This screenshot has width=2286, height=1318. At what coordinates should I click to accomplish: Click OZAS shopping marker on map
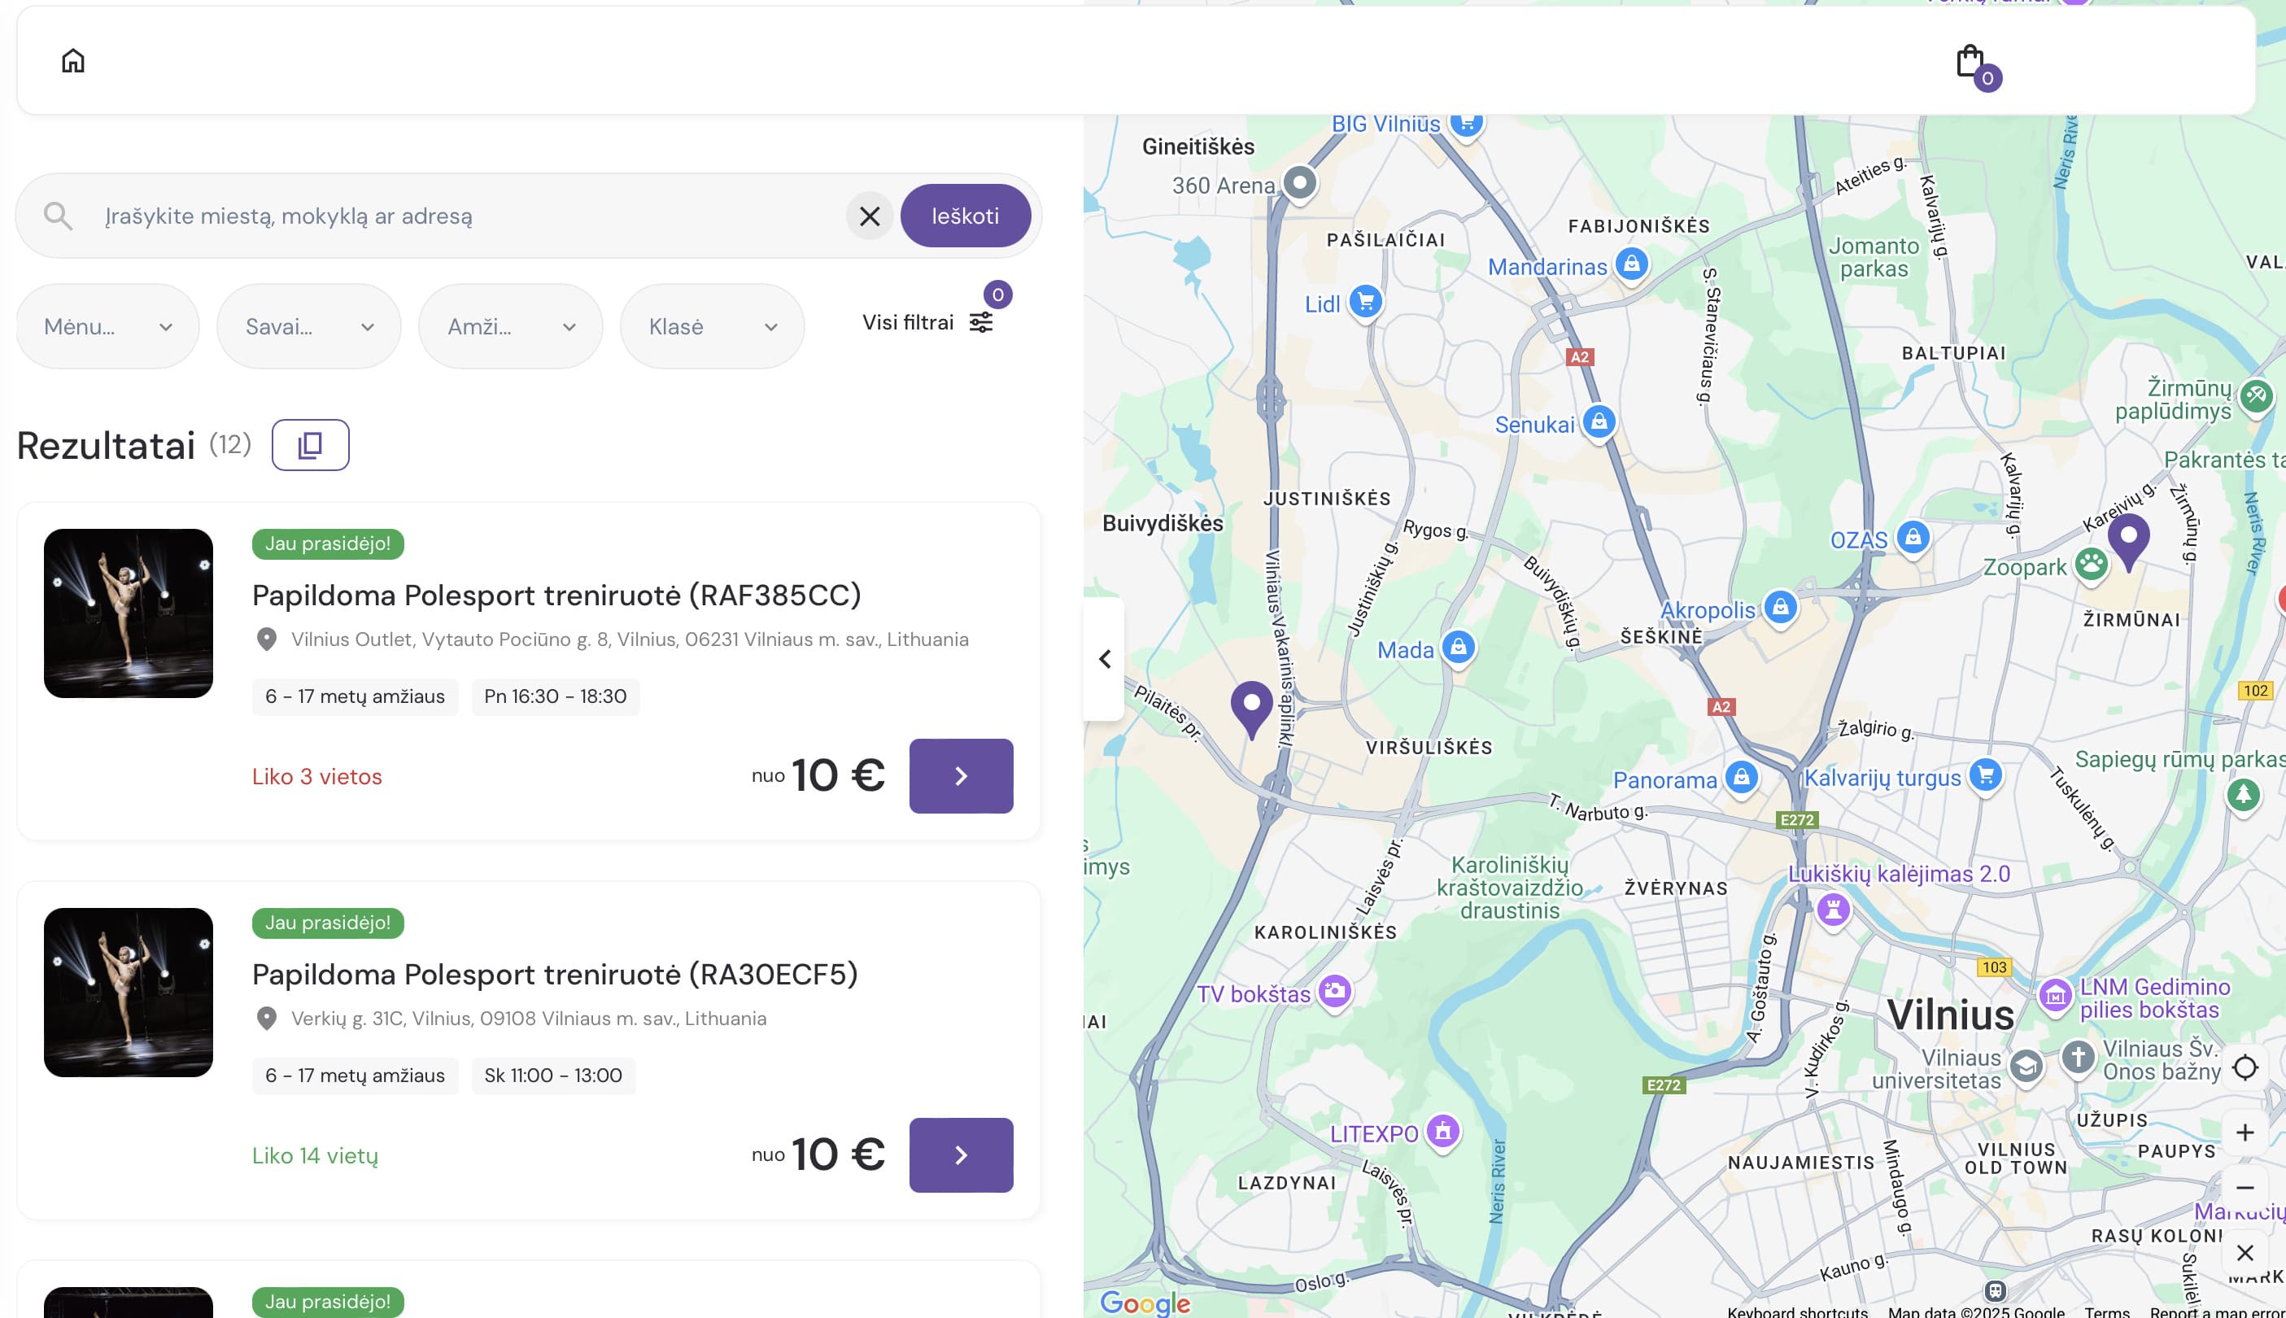coord(1913,538)
